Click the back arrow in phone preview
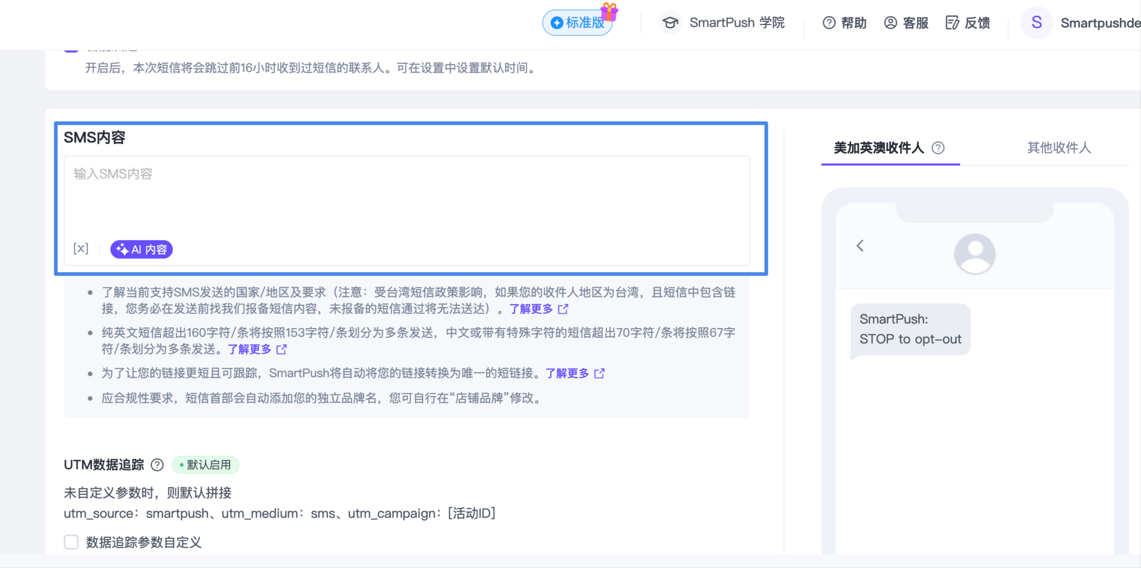The height and width of the screenshot is (568, 1141). coord(860,246)
